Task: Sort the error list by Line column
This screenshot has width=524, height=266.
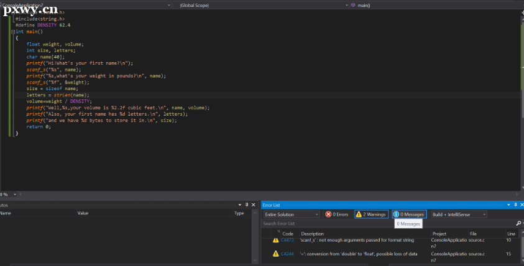Action: (x=511, y=234)
